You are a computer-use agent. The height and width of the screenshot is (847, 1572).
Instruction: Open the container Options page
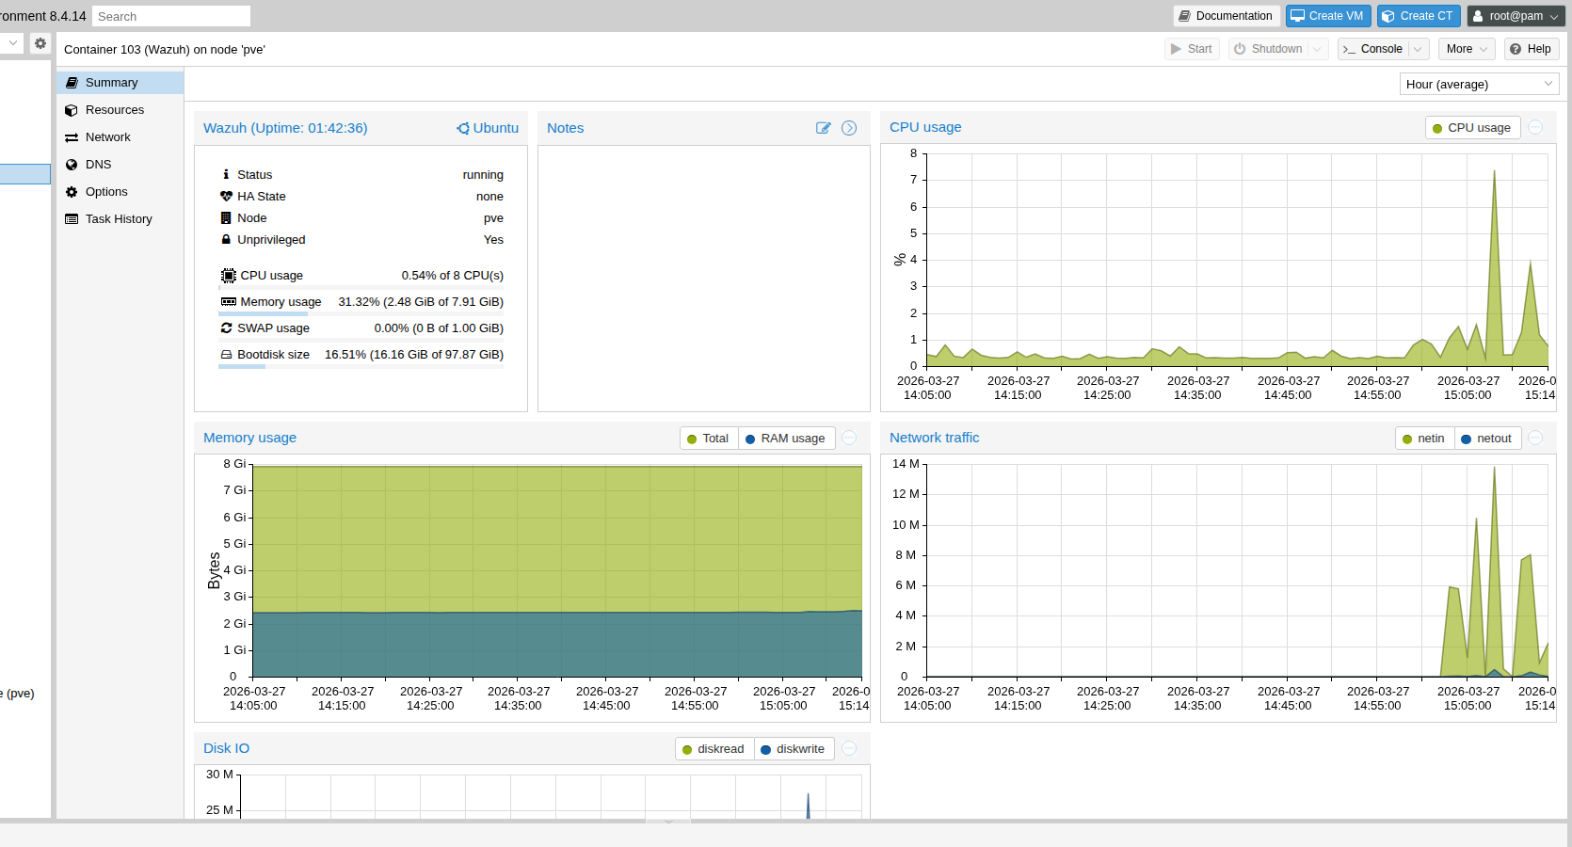click(x=120, y=192)
